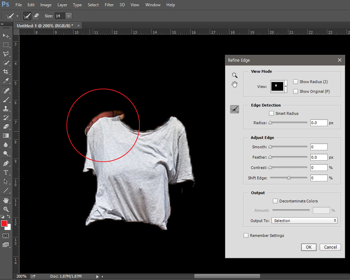Click Cancel in Refine Edge
The height and width of the screenshot is (280, 350).
(x=330, y=247)
